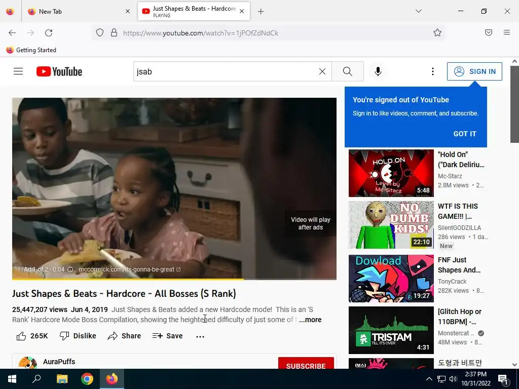Click the "Hold On" ("Dark Deliriu... title
This screenshot has width=519, height=389.
(x=461, y=160)
